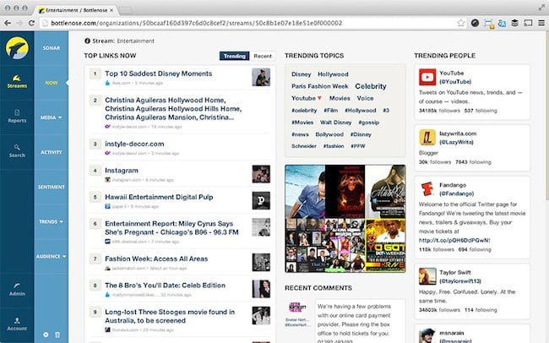
Task: Click the gear settings icon below Audience
Action: coord(46,335)
